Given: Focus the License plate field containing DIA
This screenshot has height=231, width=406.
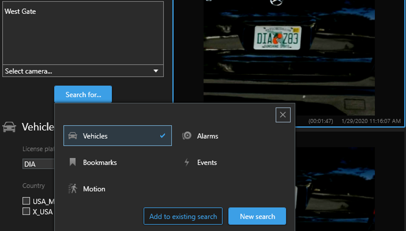Looking at the screenshot, I should coord(38,164).
